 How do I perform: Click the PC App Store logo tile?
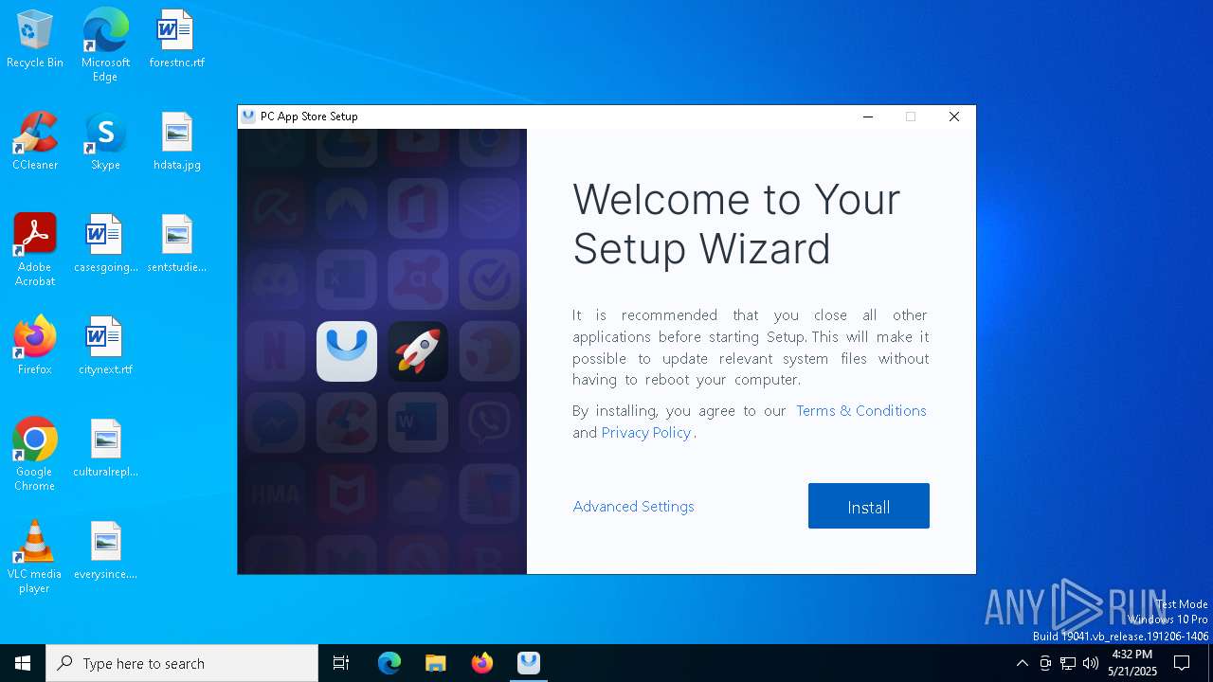point(347,351)
